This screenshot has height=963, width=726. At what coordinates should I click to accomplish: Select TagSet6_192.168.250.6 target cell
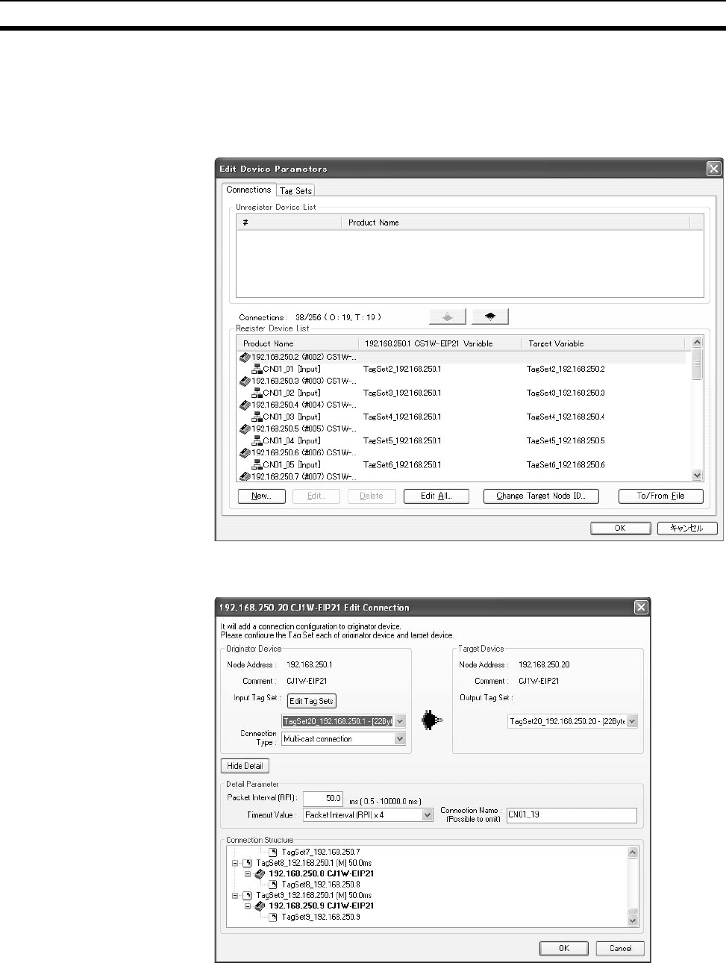(566, 464)
